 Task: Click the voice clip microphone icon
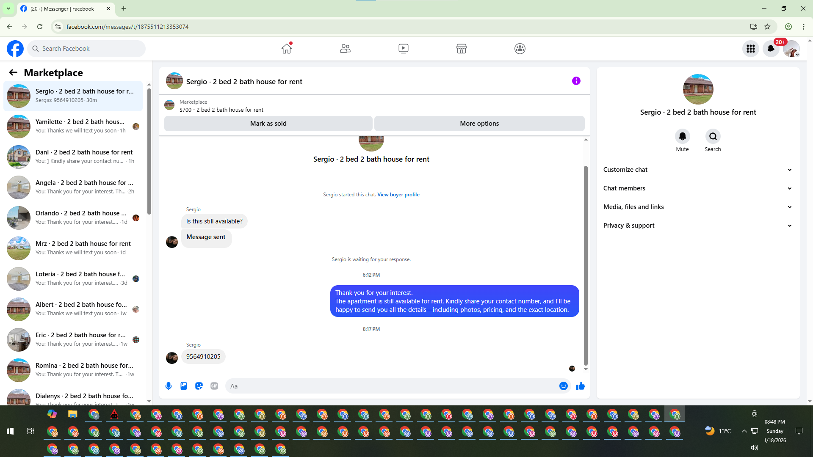(169, 386)
